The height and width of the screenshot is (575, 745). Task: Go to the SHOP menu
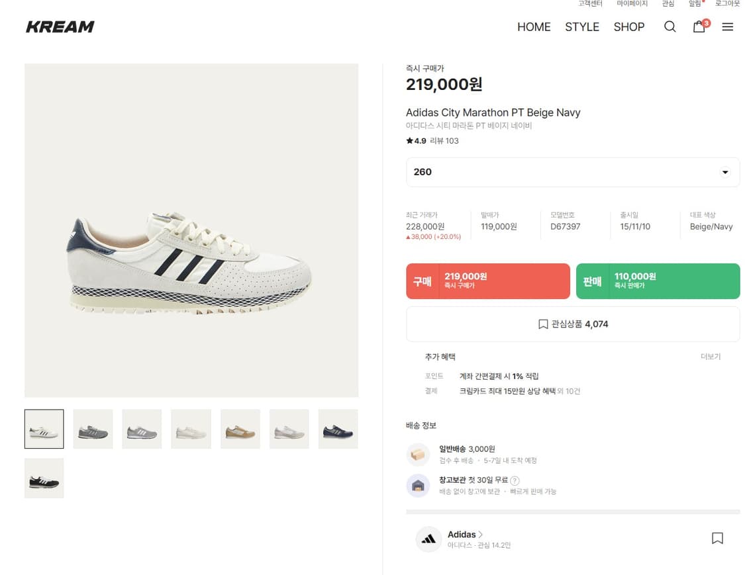coord(628,27)
